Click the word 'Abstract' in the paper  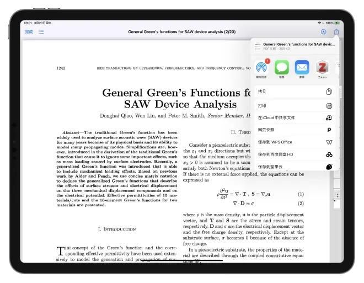[71, 132]
